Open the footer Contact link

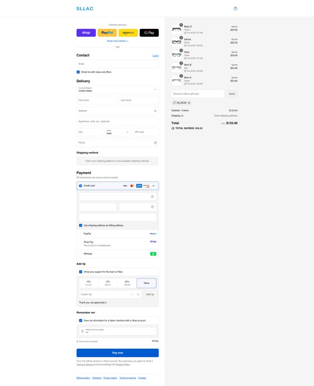click(x=142, y=378)
